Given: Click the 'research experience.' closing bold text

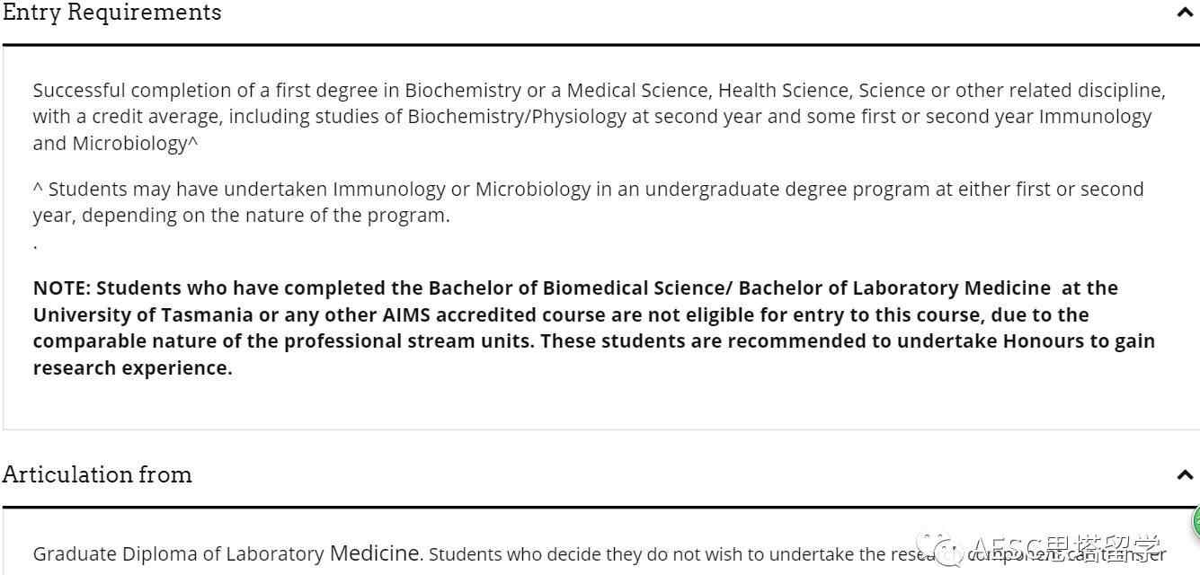Looking at the screenshot, I should 133,368.
